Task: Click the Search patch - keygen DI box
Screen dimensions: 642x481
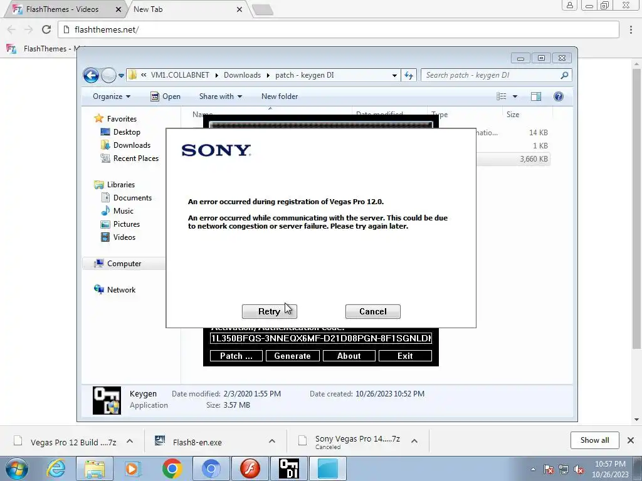Action: (492, 75)
